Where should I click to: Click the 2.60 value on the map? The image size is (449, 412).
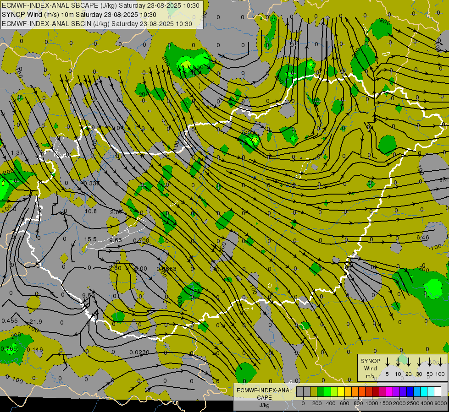point(115,268)
